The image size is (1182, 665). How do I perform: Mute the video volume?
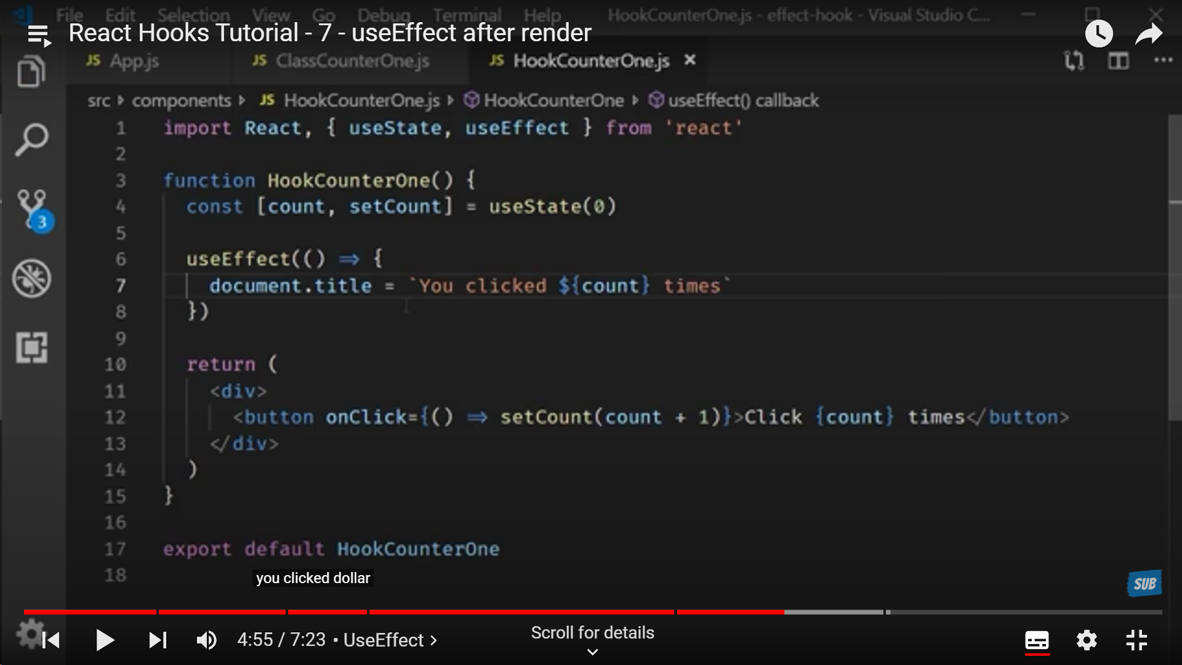tap(206, 640)
